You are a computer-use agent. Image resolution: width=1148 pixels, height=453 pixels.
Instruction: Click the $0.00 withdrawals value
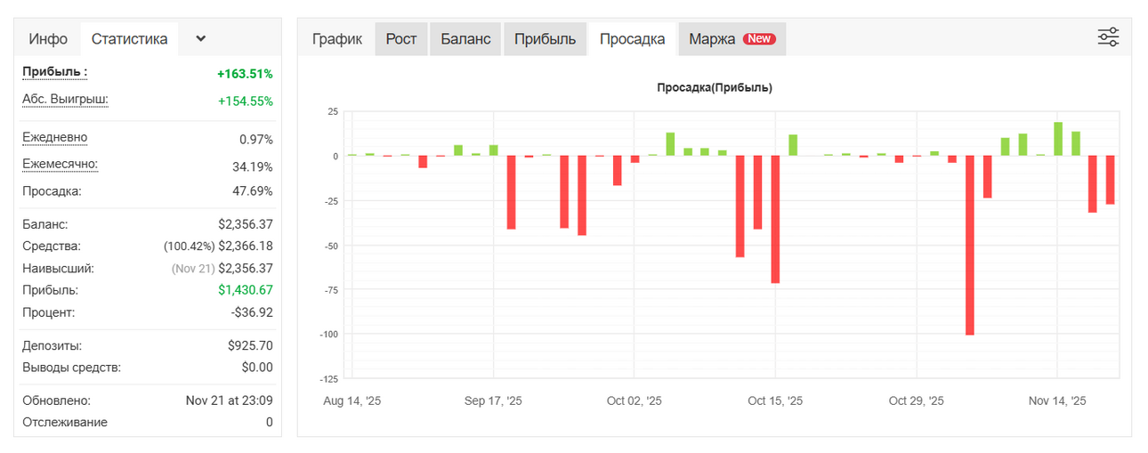pos(256,368)
